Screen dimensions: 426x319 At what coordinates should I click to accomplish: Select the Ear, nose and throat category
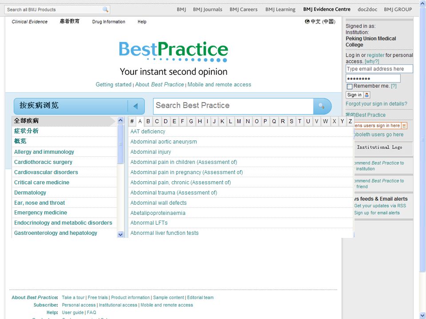coord(39,203)
